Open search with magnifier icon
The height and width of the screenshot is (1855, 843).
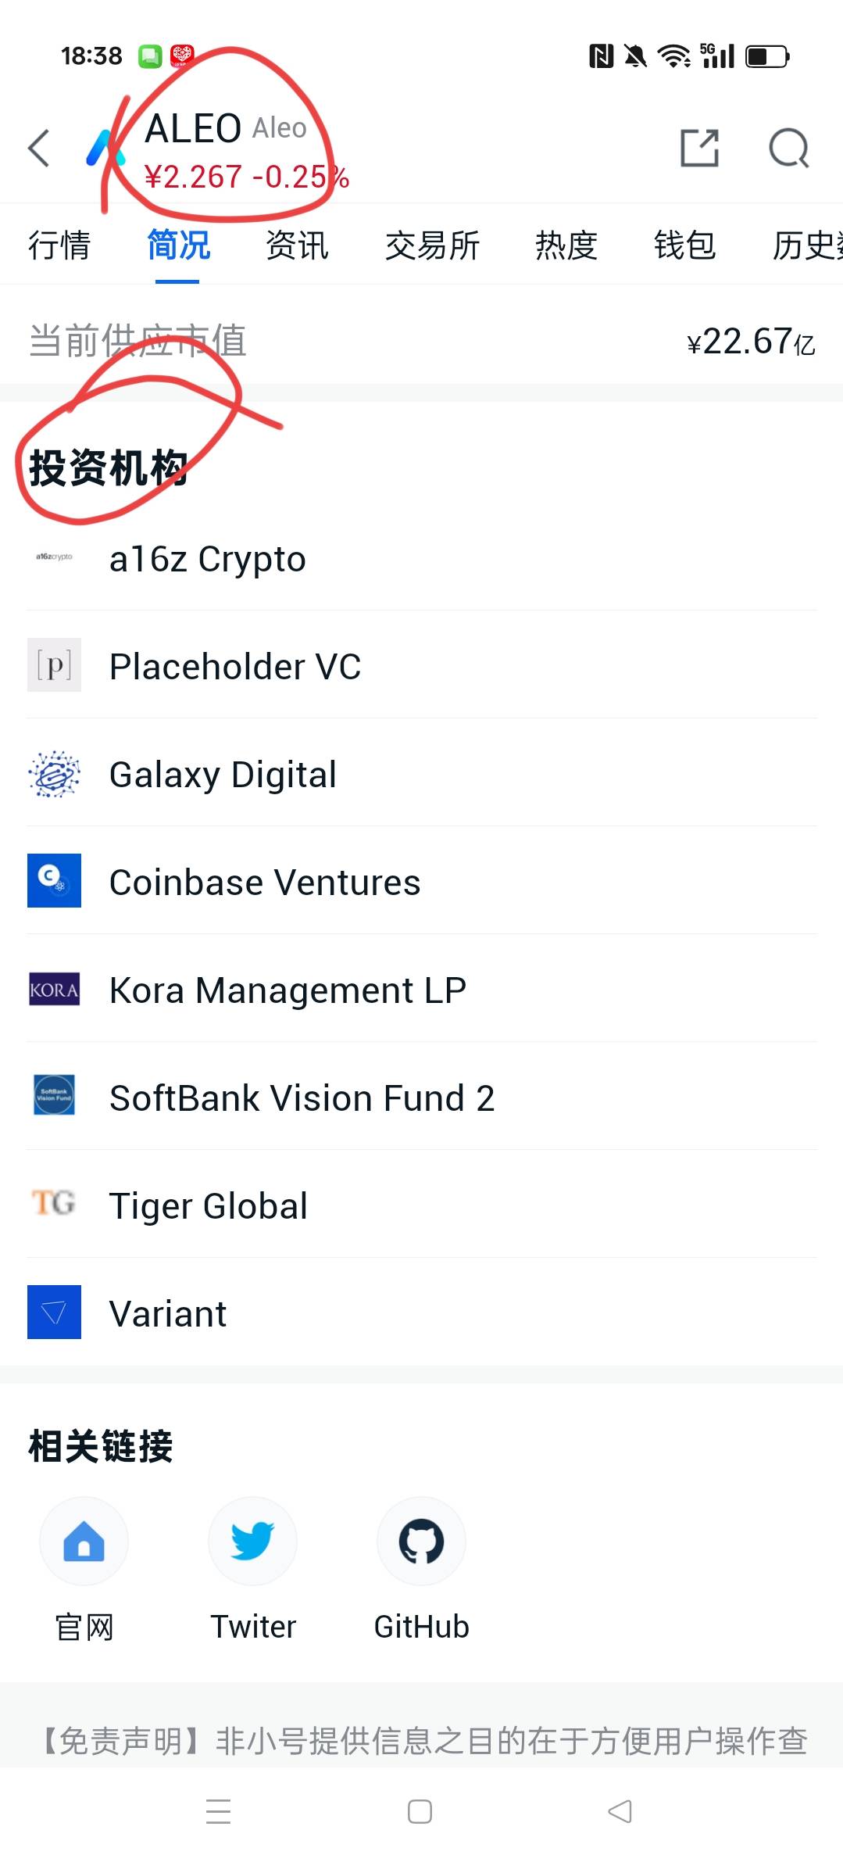(788, 148)
